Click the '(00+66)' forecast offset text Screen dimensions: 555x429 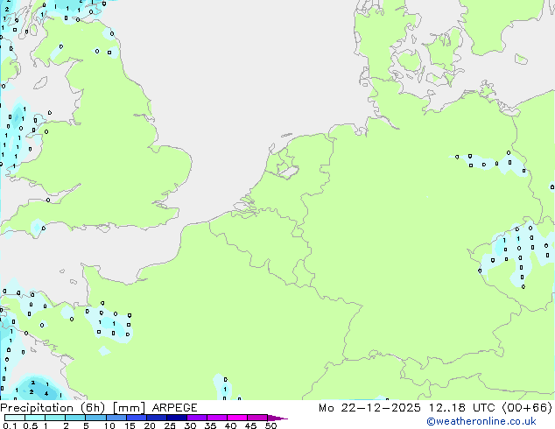pyautogui.click(x=527, y=408)
